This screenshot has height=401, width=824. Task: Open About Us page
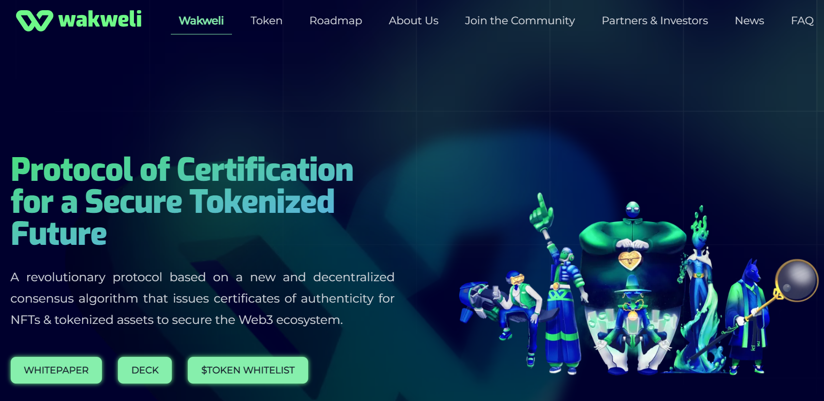(x=413, y=21)
